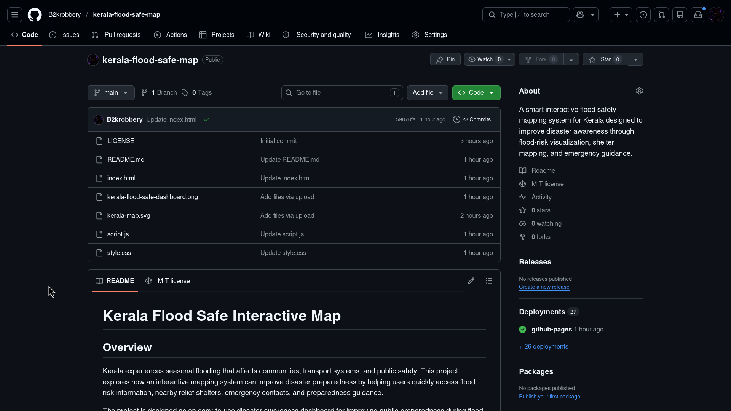
Task: Open the notifications inbox
Action: tap(698, 14)
